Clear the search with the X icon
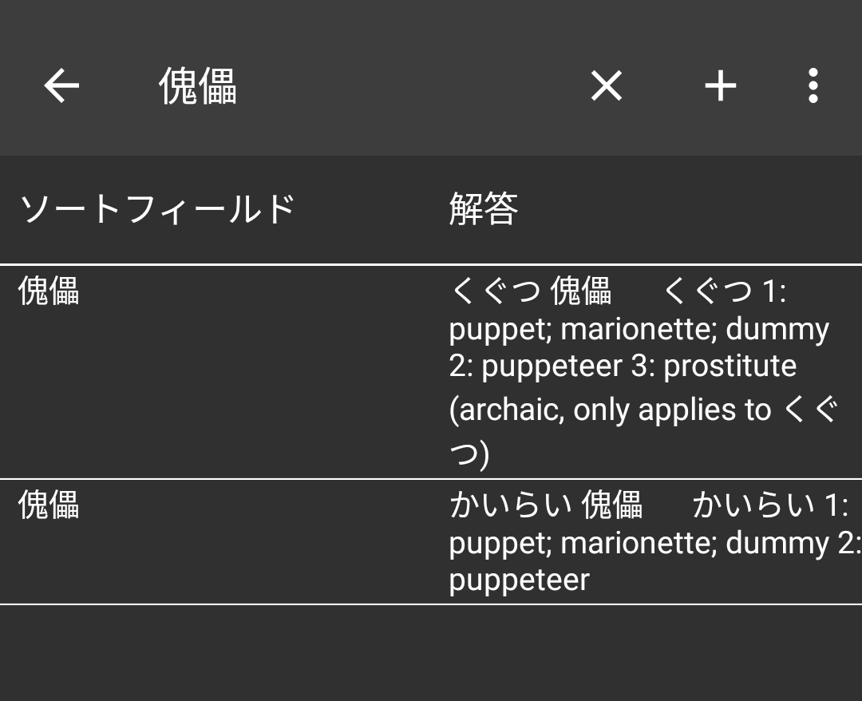The height and width of the screenshot is (701, 862). 607,85
